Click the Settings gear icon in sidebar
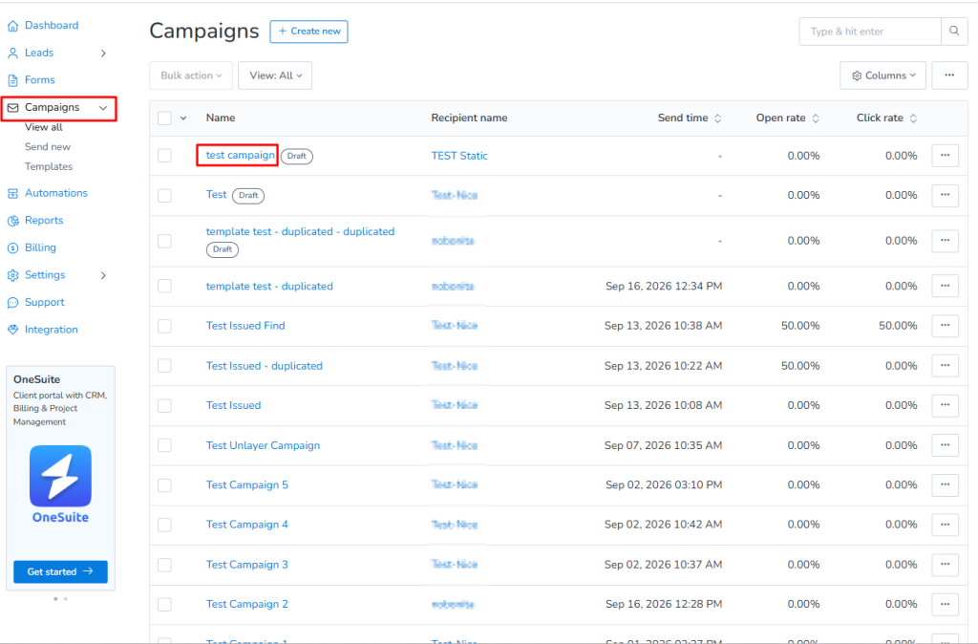The image size is (978, 644). point(12,275)
